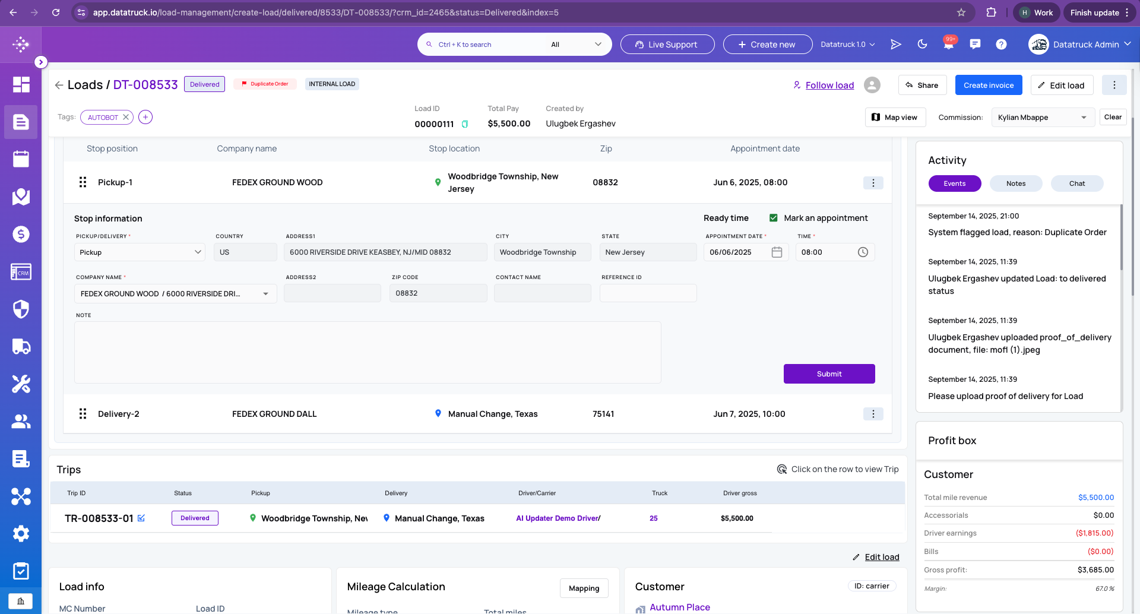The image size is (1140, 614).
Task: Click the Follow load link
Action: [829, 85]
